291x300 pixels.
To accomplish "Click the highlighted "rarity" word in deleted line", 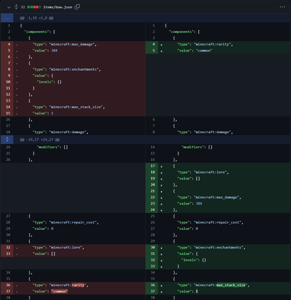I will (78, 285).
